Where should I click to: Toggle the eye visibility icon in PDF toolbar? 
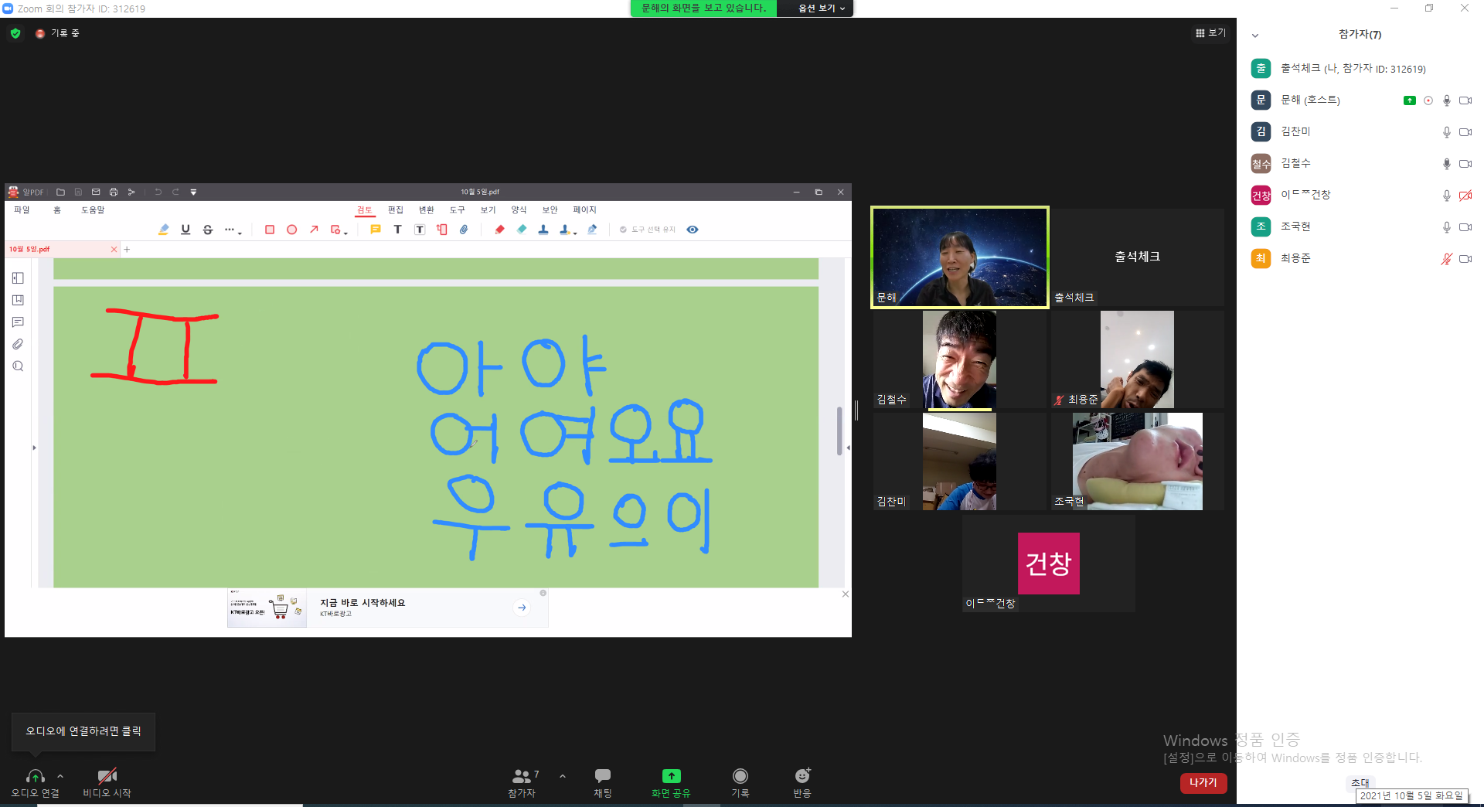pyautogui.click(x=693, y=230)
